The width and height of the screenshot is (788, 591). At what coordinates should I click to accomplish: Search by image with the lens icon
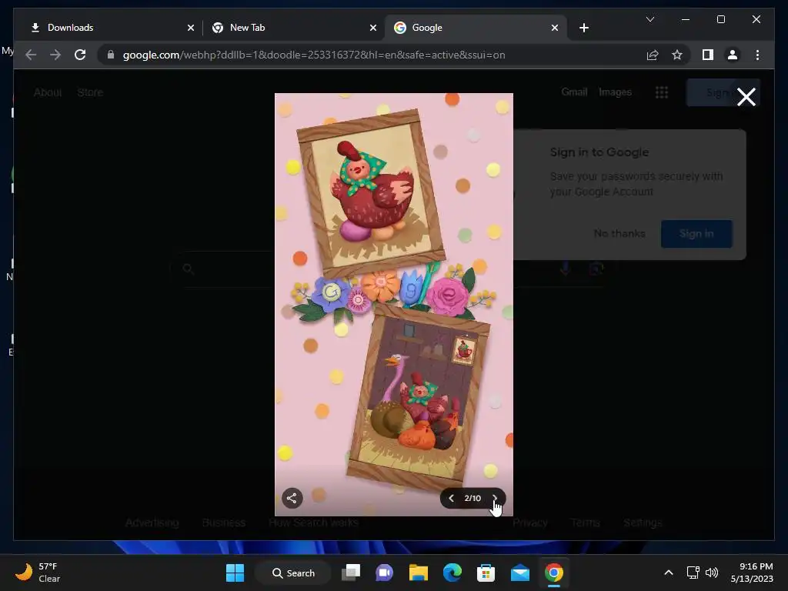(x=596, y=269)
